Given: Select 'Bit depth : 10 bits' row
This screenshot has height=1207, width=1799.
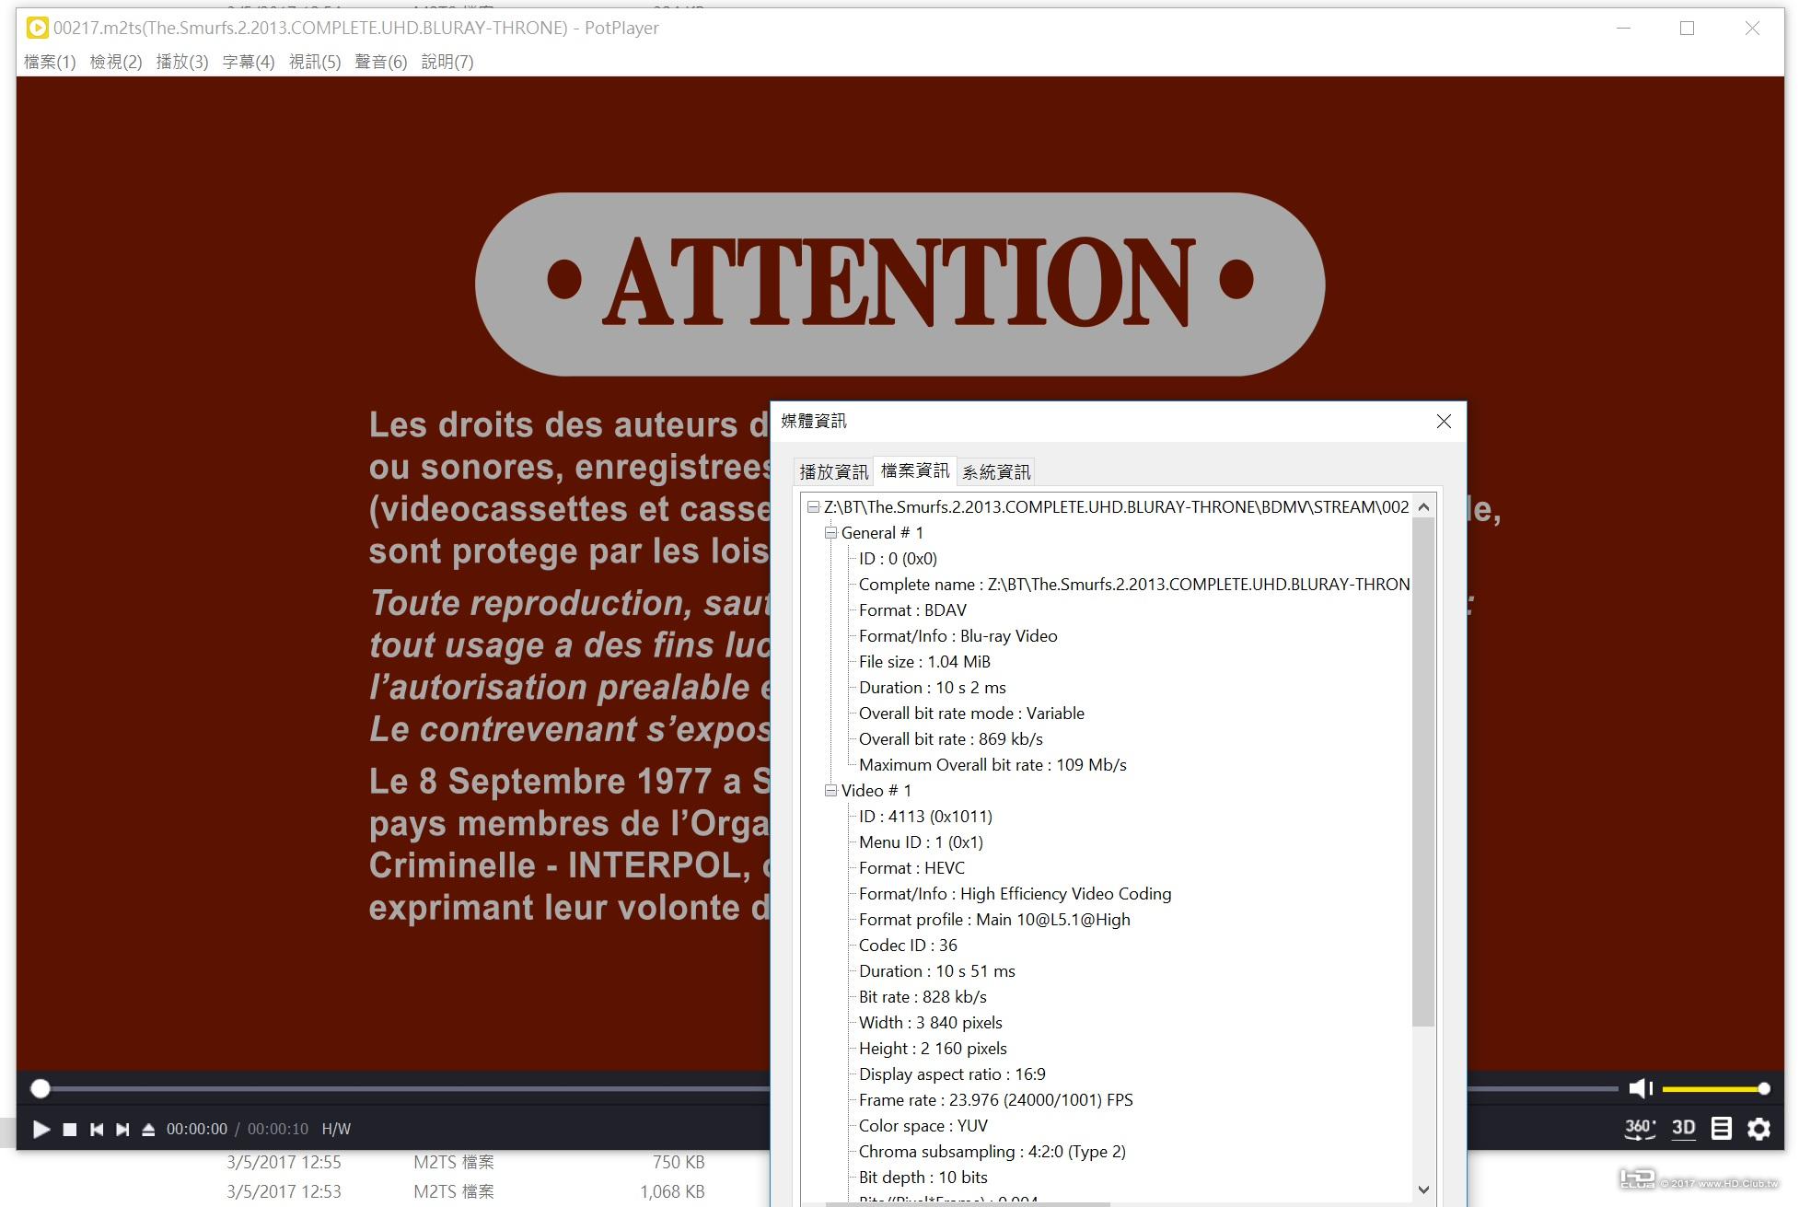Looking at the screenshot, I should pyautogui.click(x=923, y=1177).
